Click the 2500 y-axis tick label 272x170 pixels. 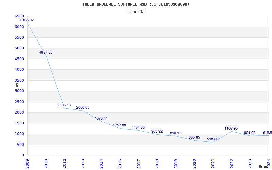(x=19, y=102)
